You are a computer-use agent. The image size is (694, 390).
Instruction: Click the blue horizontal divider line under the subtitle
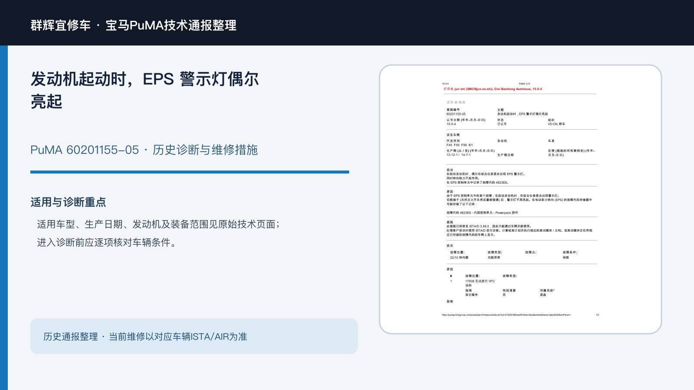click(x=190, y=172)
